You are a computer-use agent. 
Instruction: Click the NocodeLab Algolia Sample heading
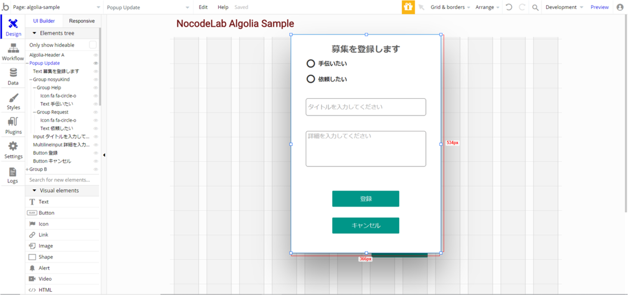[235, 24]
